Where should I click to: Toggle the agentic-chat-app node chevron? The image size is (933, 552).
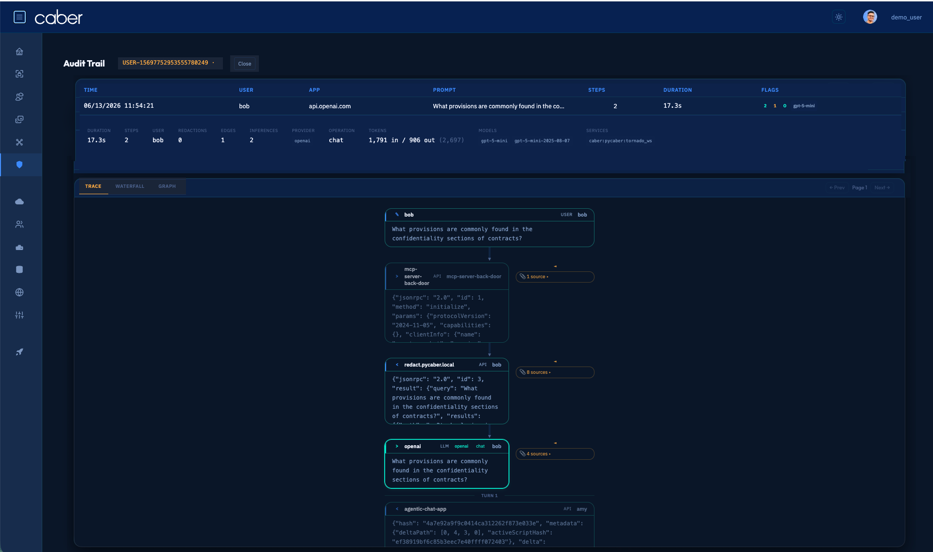point(397,509)
